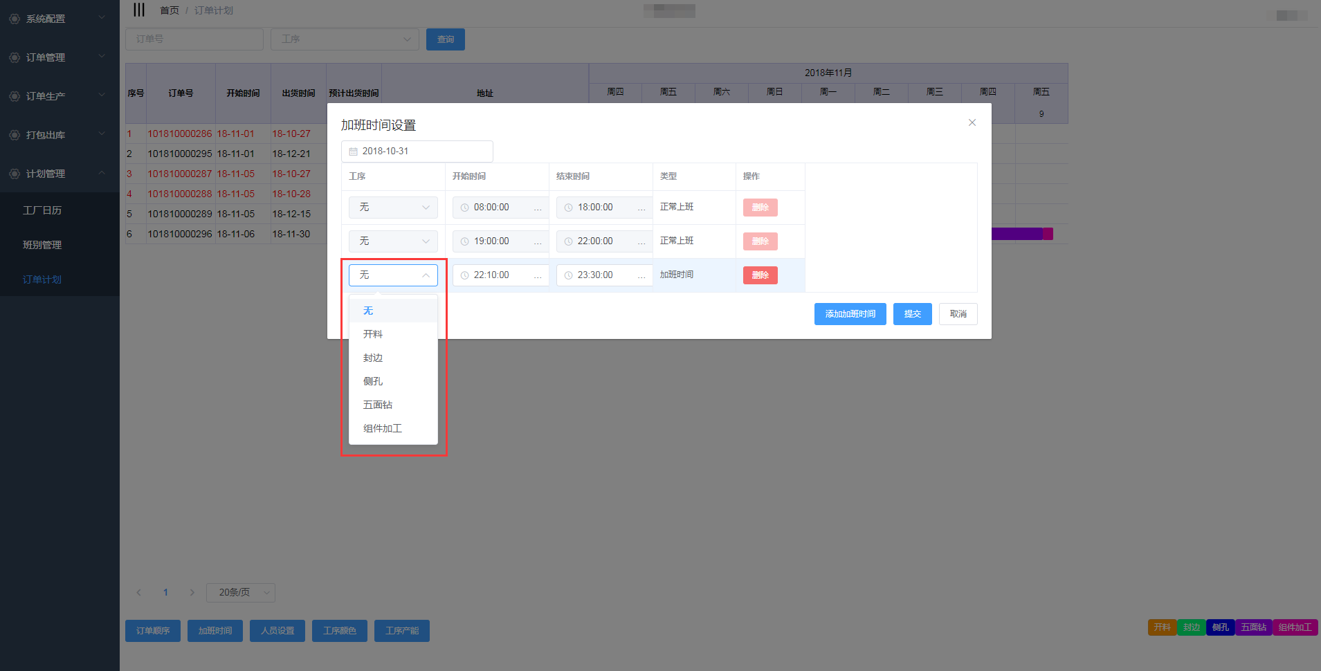This screenshot has height=671, width=1321.
Task: Choose 五面钻 in the open dropdown
Action: coord(378,405)
